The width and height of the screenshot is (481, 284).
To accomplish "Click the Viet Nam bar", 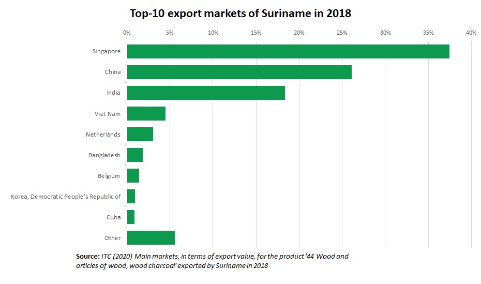I will click(x=146, y=113).
